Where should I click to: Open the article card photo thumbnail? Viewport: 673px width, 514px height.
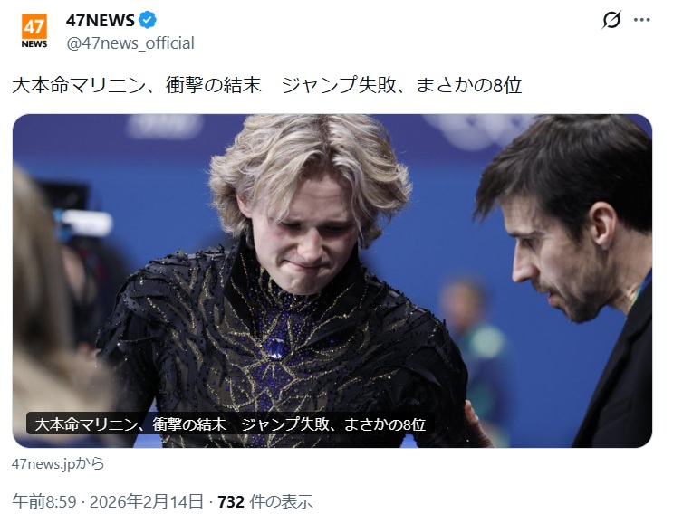(x=332, y=281)
